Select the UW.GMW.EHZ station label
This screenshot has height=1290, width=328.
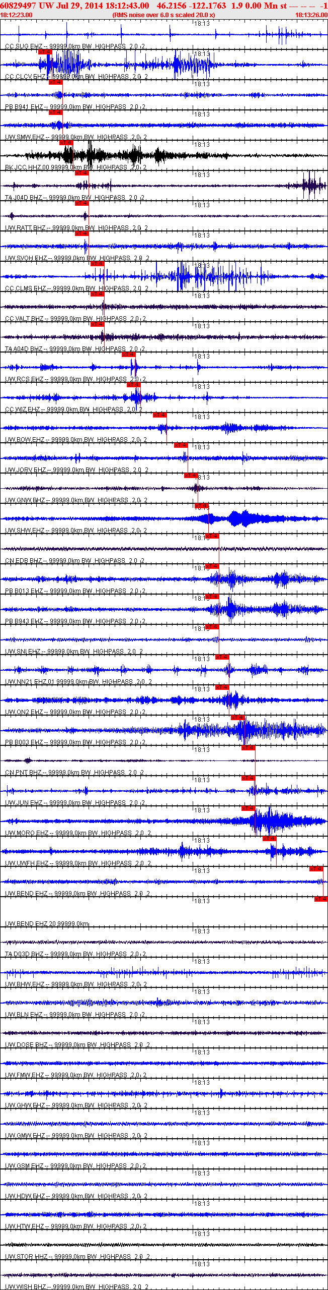[x=76, y=1136]
